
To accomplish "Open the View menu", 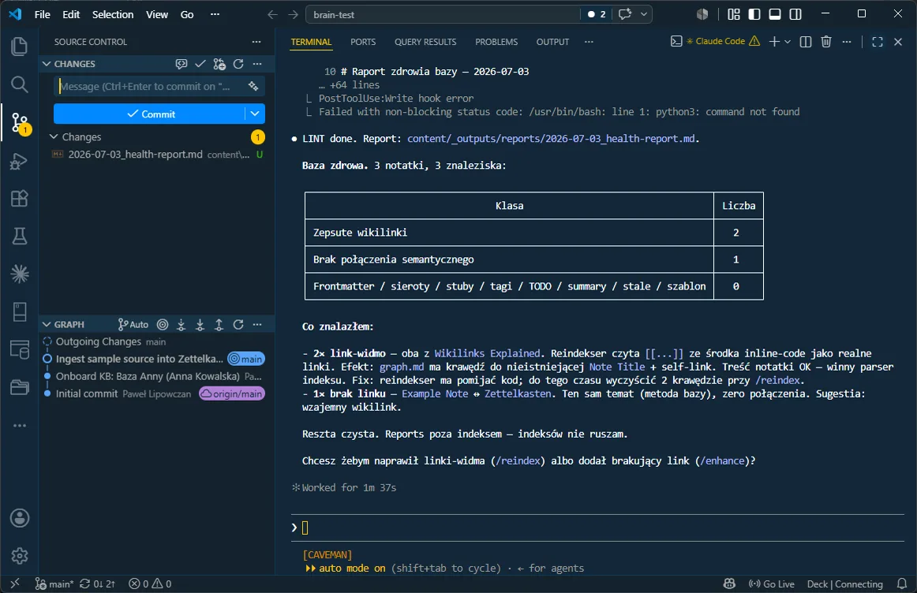I will [157, 14].
